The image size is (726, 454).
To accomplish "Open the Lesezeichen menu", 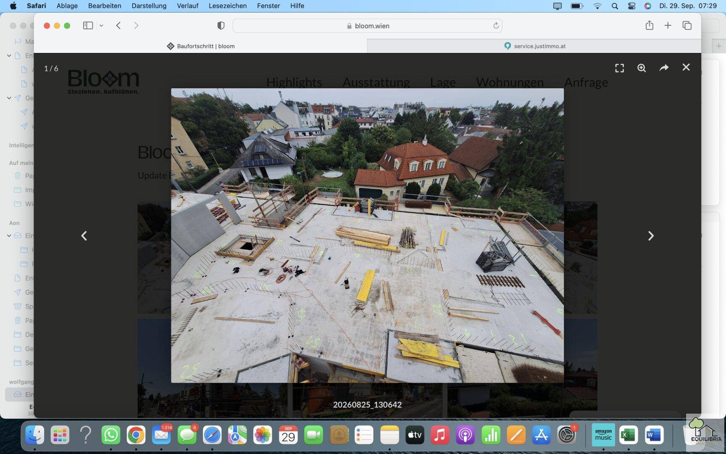I will tap(228, 6).
